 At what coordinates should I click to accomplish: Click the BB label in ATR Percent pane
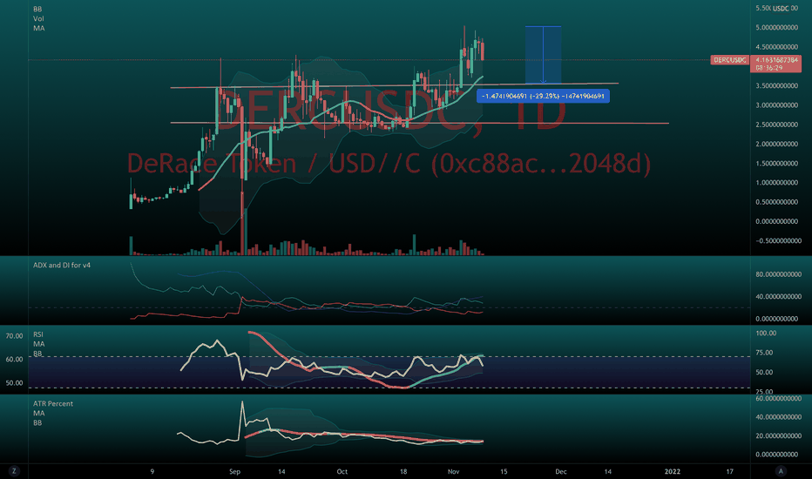pos(37,422)
